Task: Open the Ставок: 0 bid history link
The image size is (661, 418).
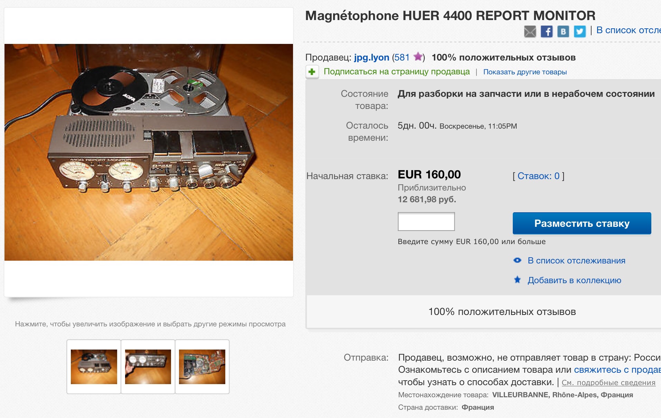Action: point(538,176)
